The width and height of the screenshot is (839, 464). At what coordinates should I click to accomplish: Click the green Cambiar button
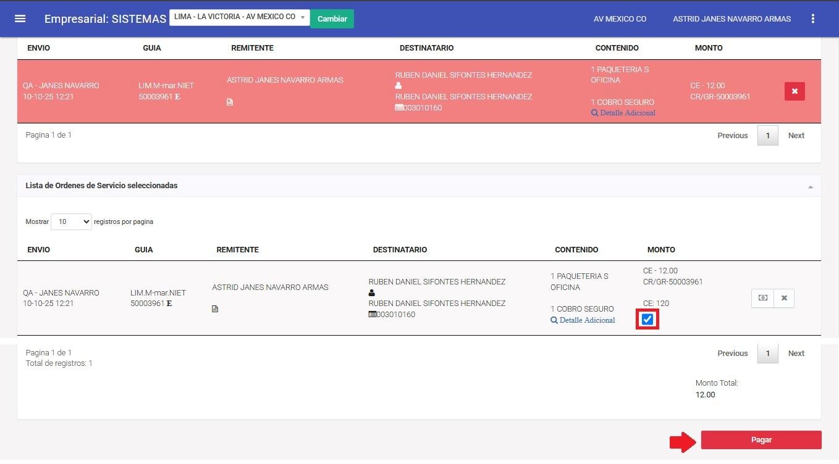[x=332, y=19]
